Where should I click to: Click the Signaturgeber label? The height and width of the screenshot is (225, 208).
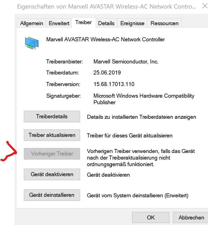[64, 96]
